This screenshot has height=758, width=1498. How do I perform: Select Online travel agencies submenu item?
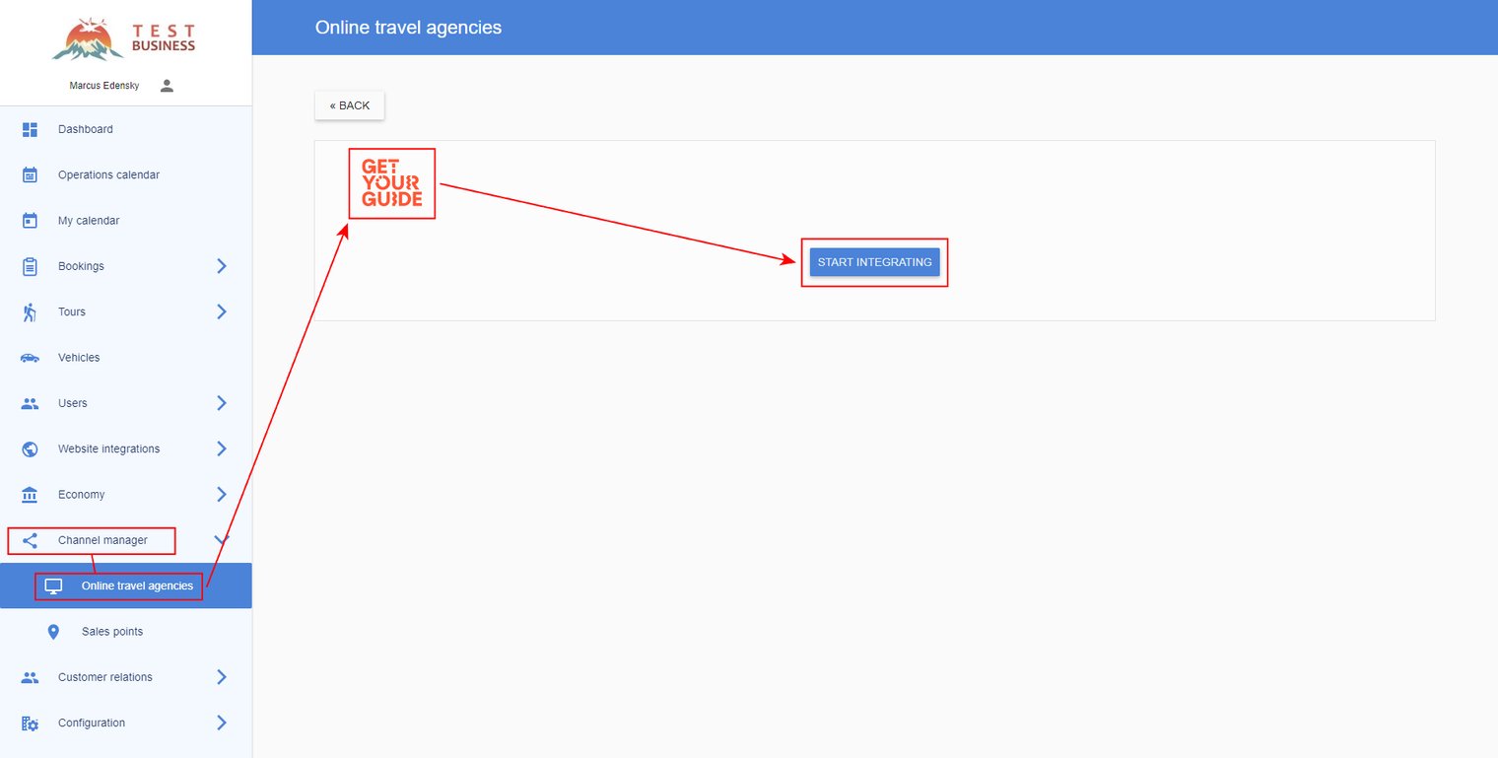coord(126,586)
